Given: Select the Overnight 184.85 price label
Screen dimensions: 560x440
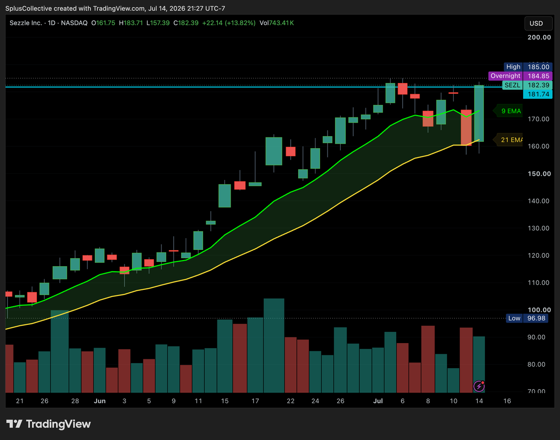Looking at the screenshot, I should click(520, 76).
